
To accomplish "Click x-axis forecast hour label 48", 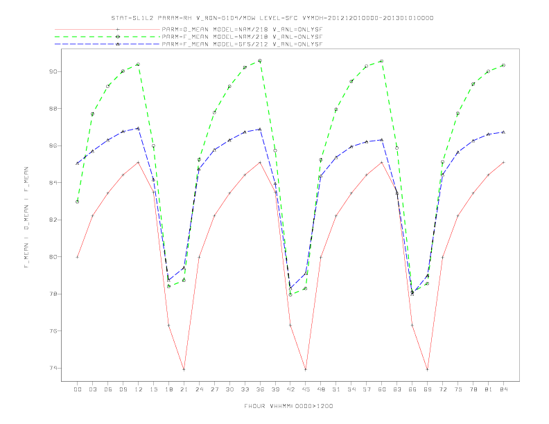I will click(321, 389).
